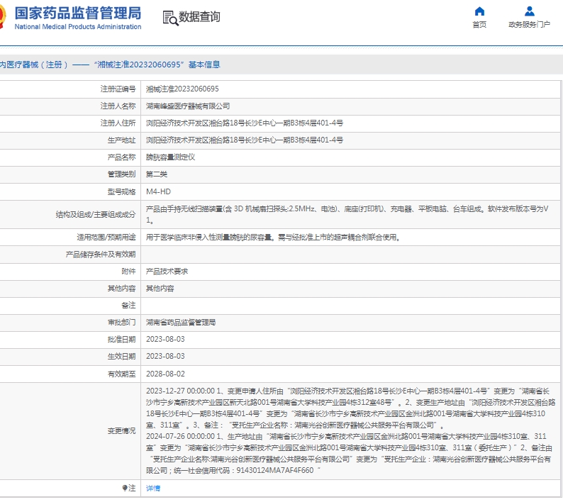
Task: Click the 生产地址 address value
Action: (x=245, y=140)
